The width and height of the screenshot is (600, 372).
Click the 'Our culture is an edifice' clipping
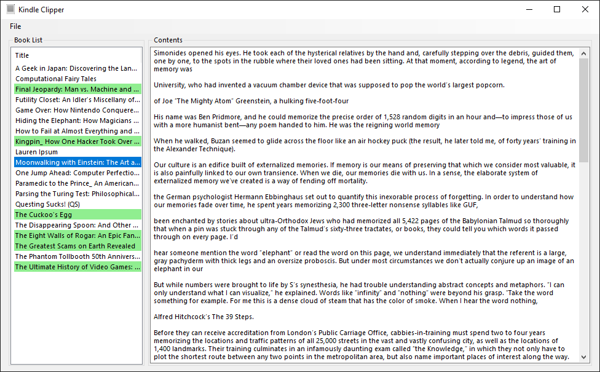click(365, 173)
